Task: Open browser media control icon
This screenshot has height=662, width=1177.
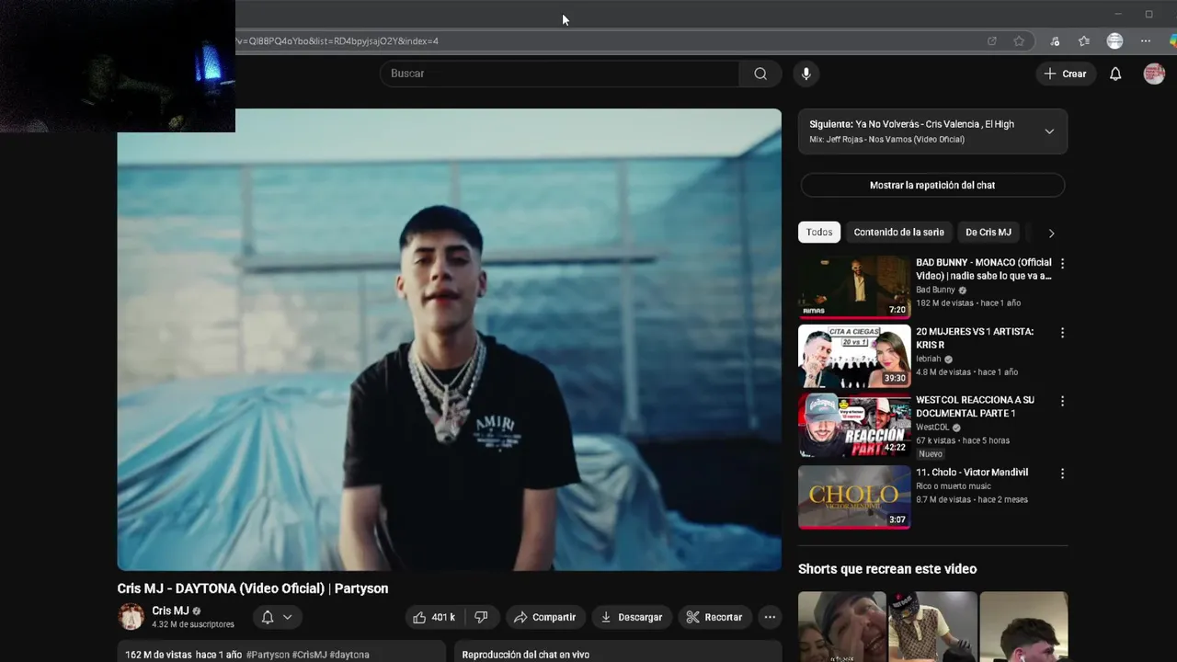Action: coord(1055,40)
